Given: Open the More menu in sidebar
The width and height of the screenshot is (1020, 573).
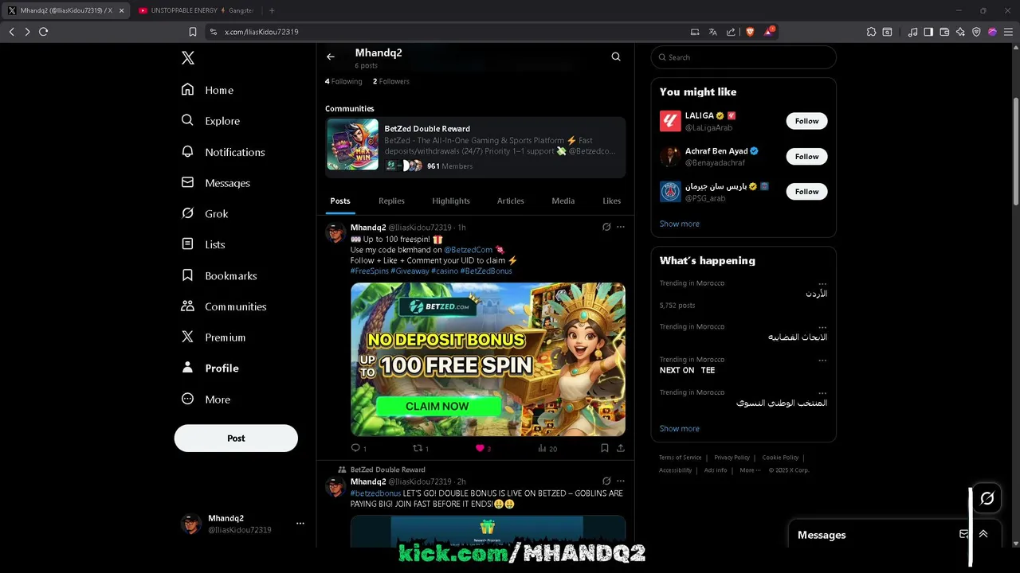Looking at the screenshot, I should point(206,400).
